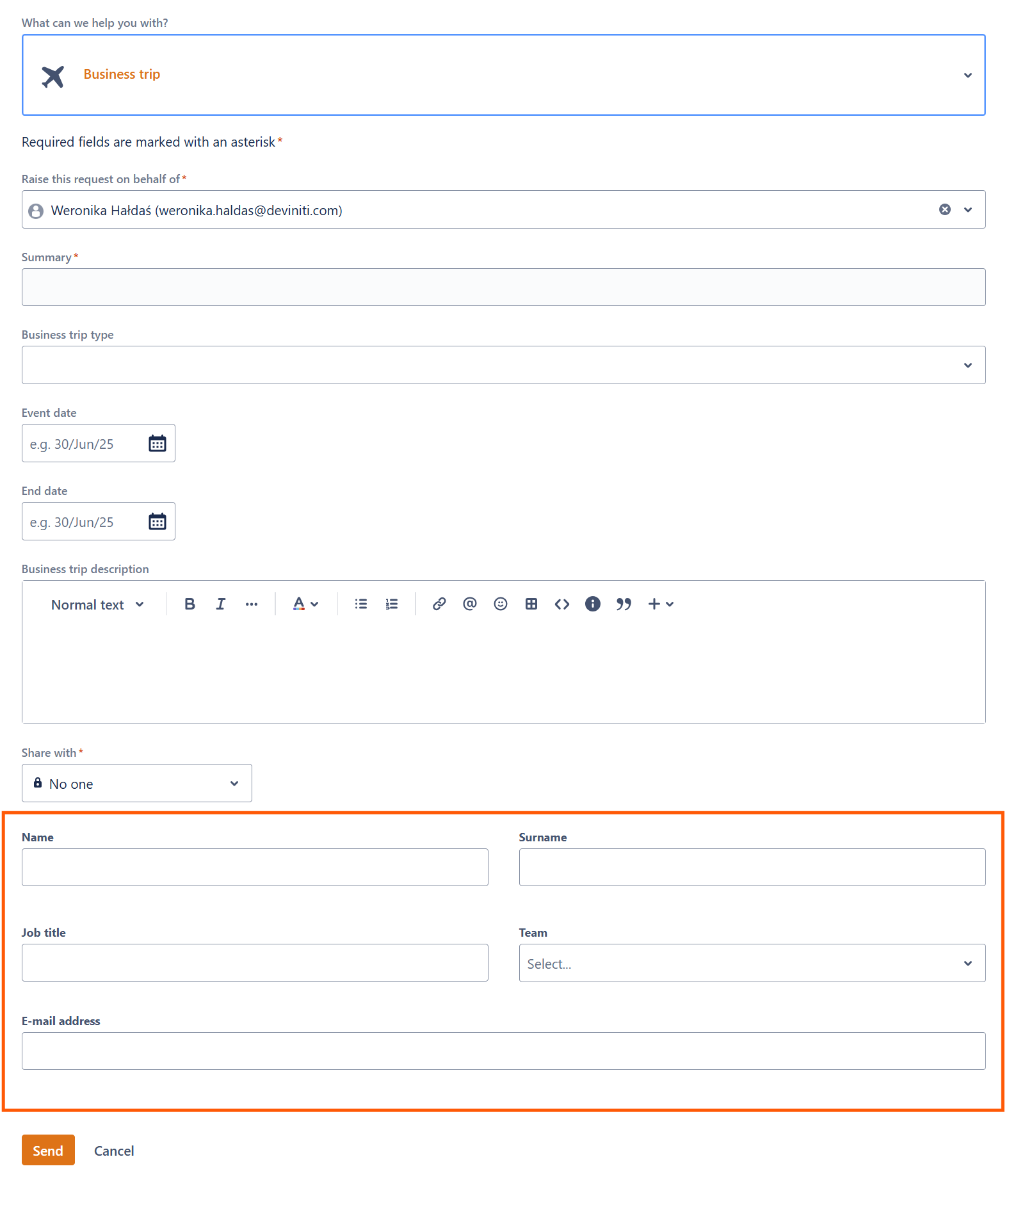Toggle bold formatting in description editor
The width and height of the screenshot is (1009, 1205).
click(x=190, y=604)
